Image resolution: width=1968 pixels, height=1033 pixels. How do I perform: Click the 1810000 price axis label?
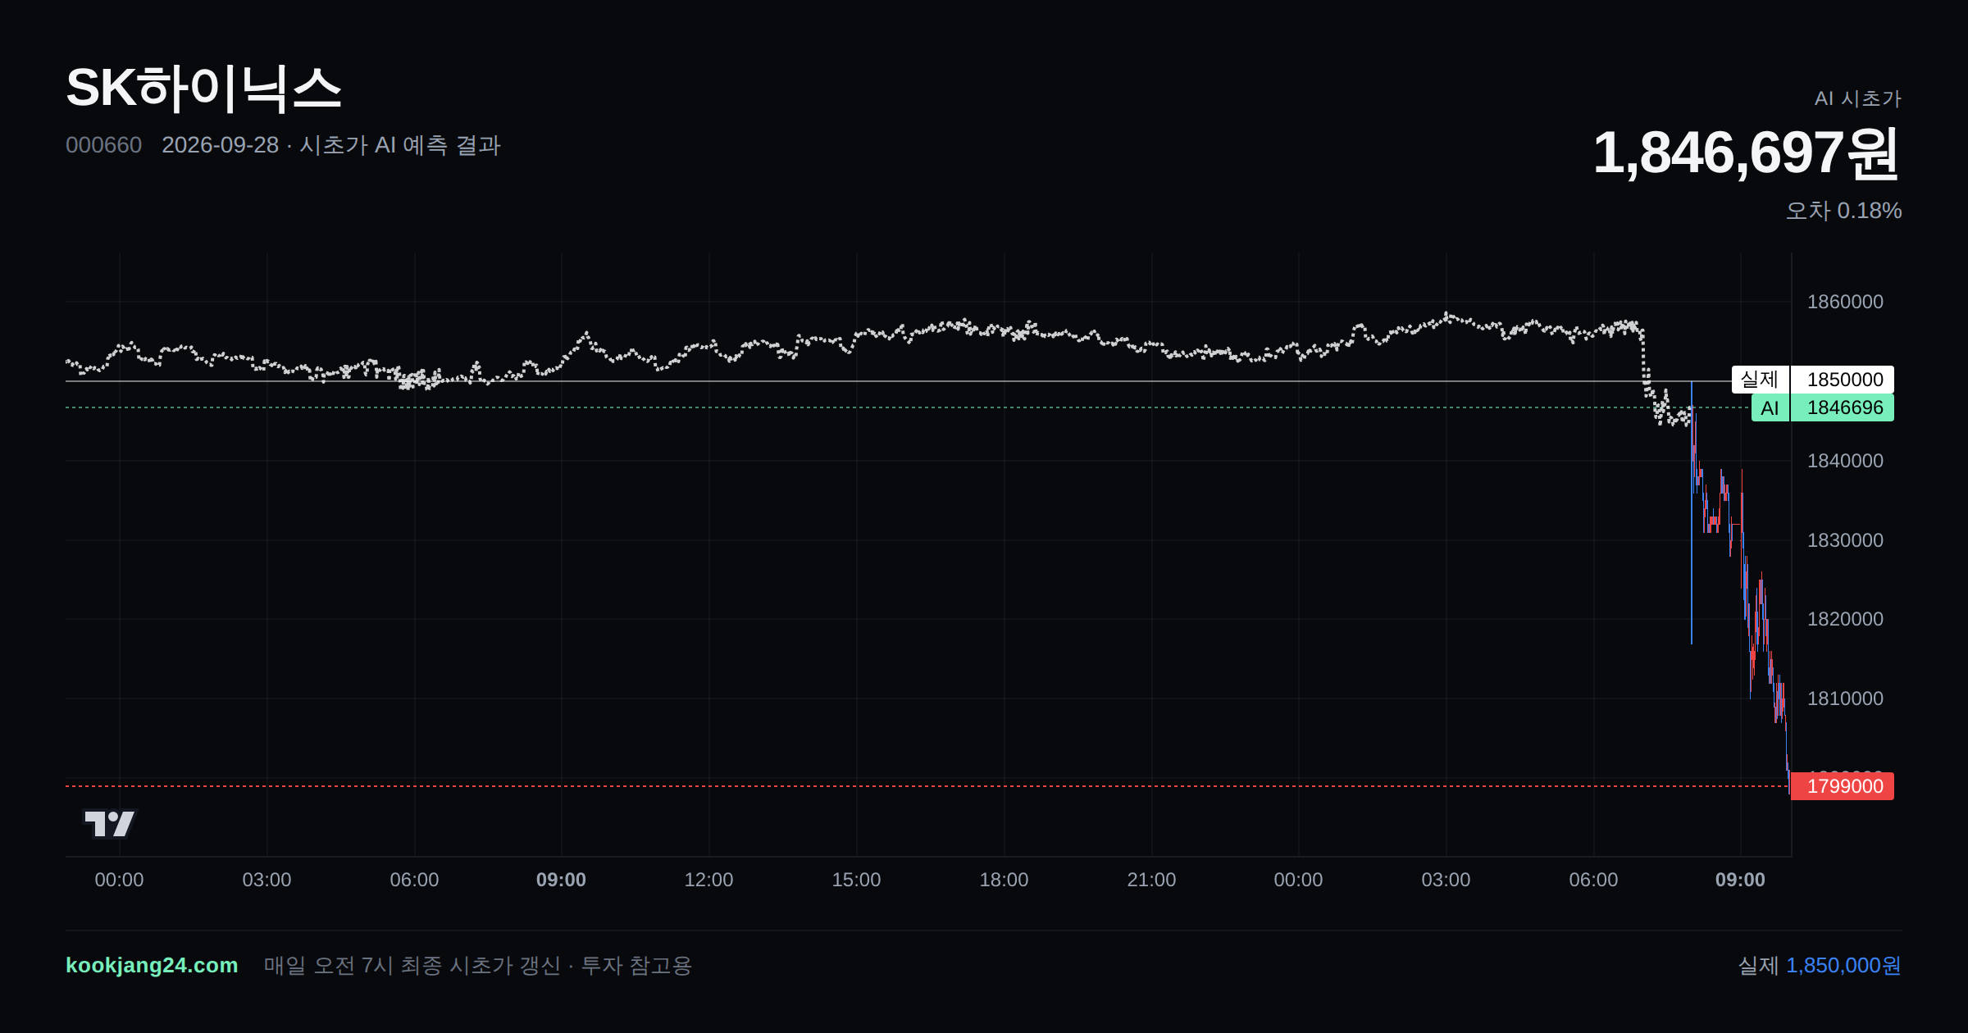tap(1845, 699)
